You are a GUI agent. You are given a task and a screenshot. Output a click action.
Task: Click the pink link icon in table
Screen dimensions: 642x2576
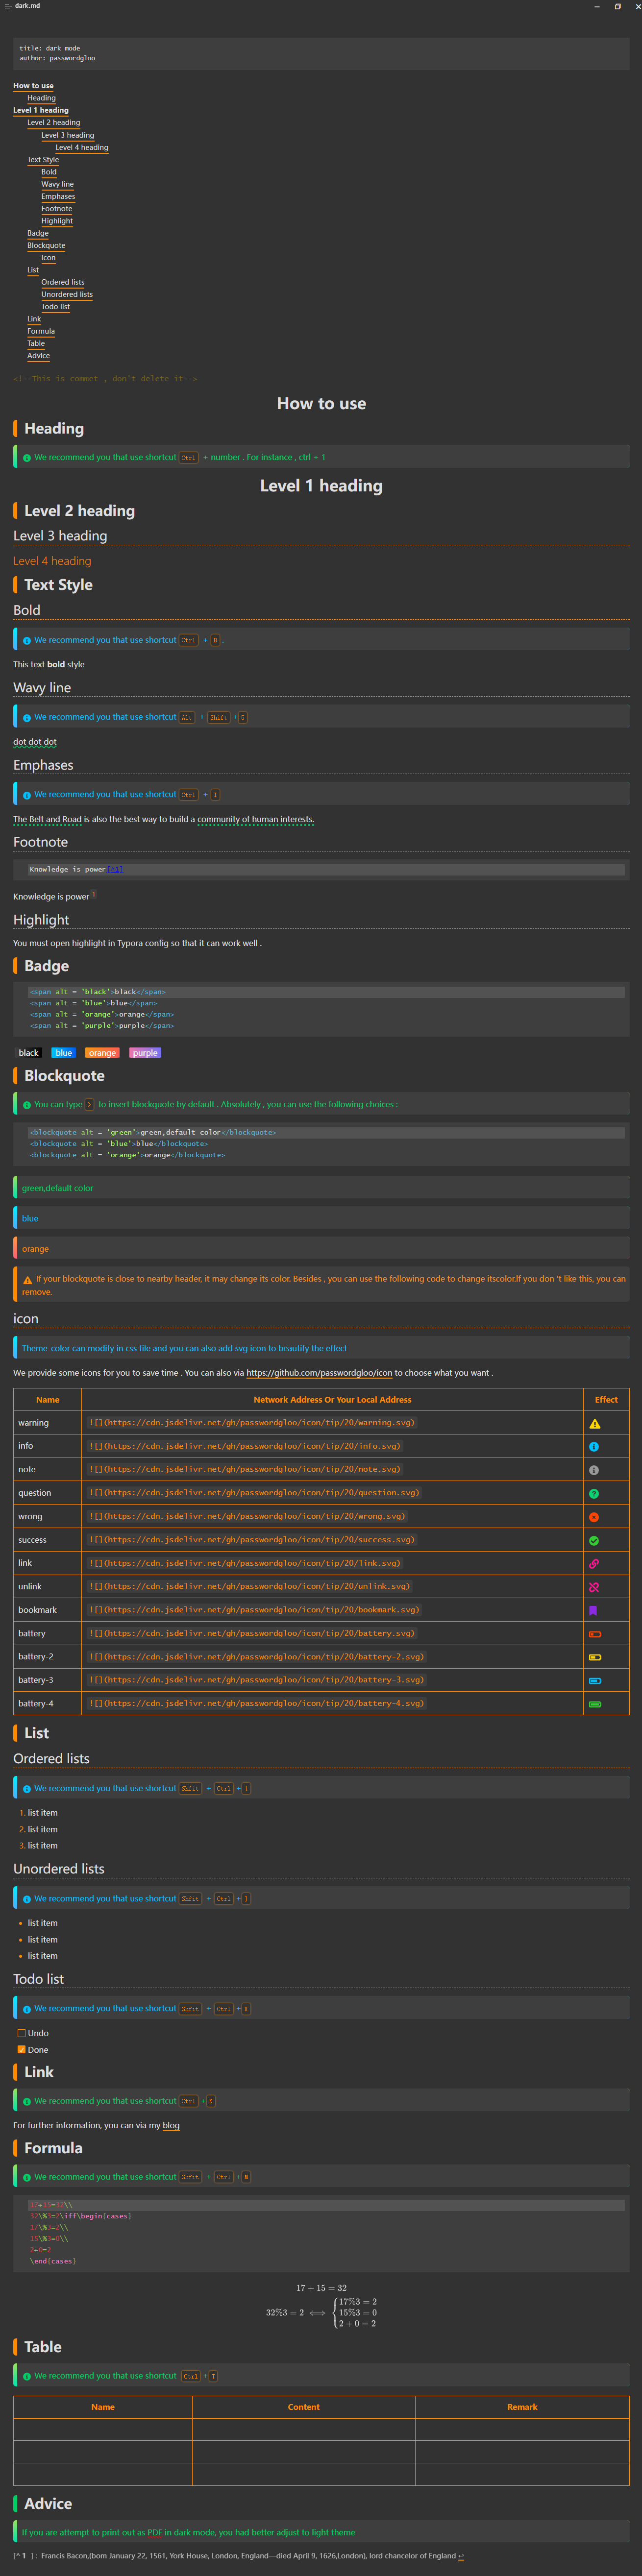click(594, 1564)
